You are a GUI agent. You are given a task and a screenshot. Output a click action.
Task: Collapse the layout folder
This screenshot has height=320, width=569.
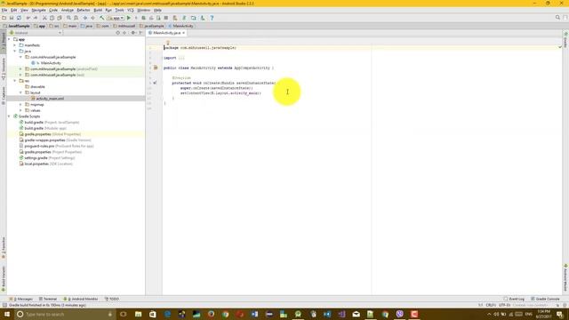tap(20, 92)
